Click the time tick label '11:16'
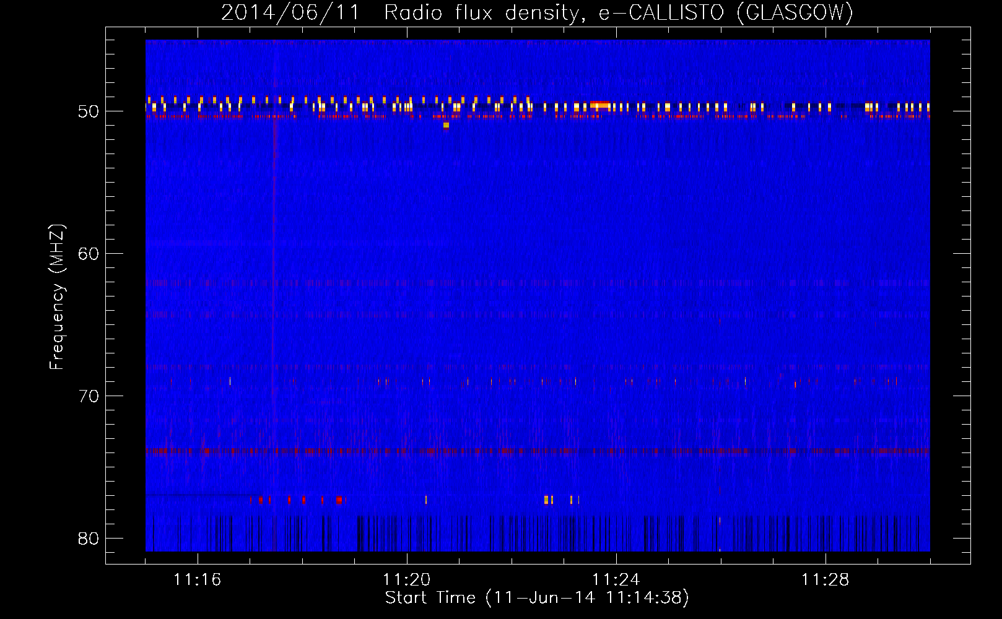 pos(198,580)
